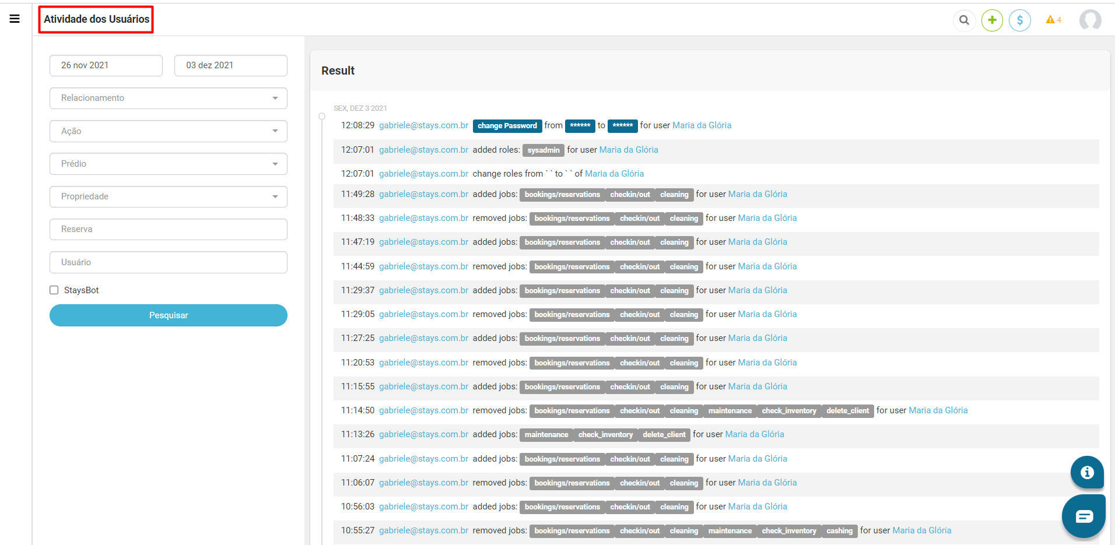Click the timestamp 11:15:55
This screenshot has width=1115, height=545.
pyautogui.click(x=358, y=386)
